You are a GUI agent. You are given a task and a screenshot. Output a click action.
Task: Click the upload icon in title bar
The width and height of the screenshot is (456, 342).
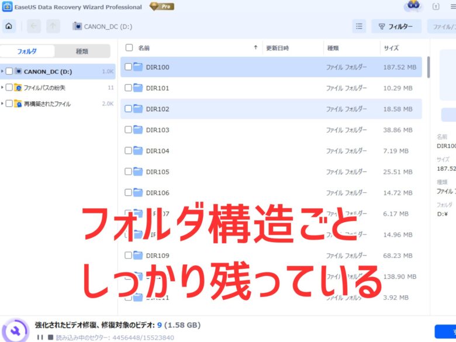click(436, 6)
